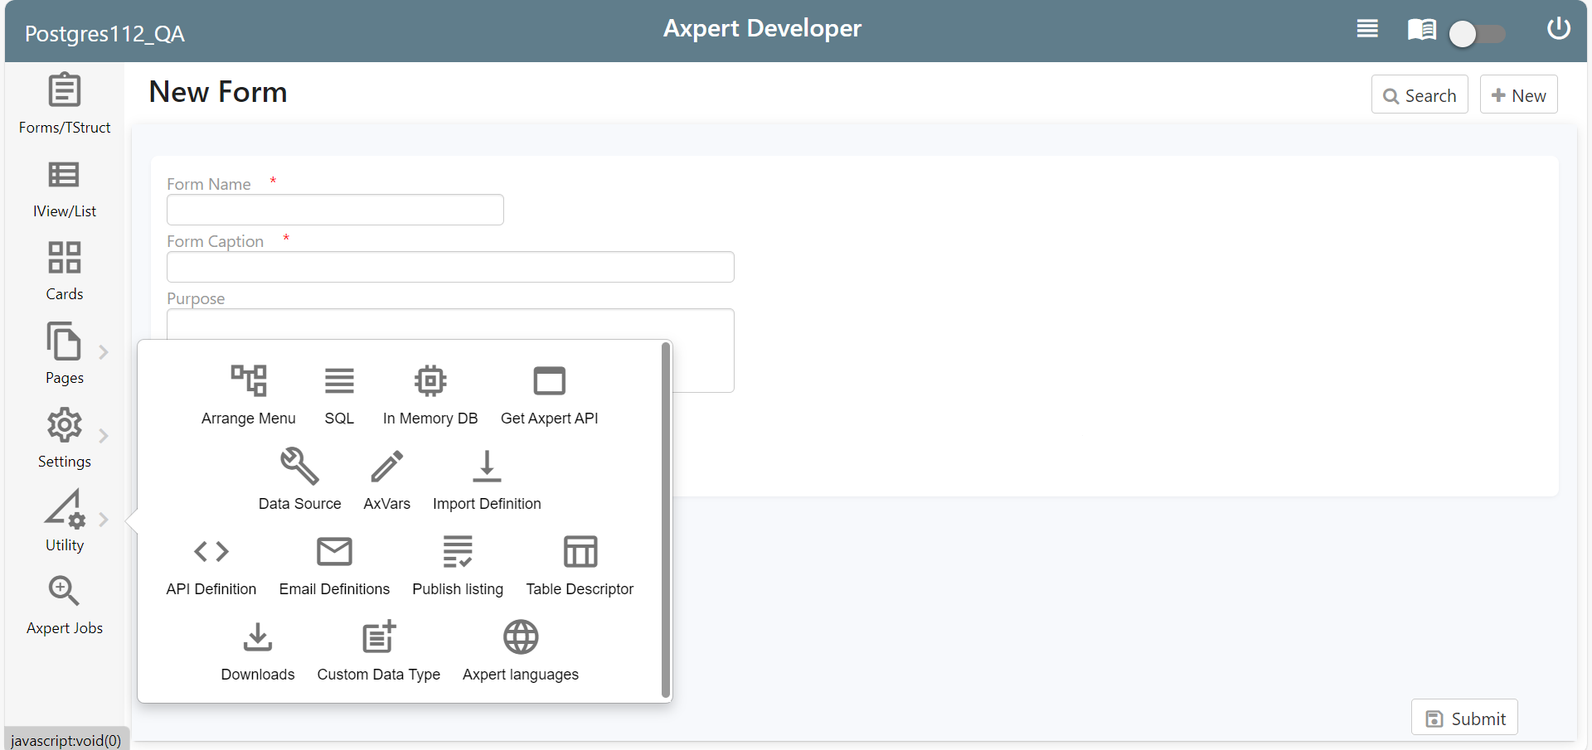Click the Email Definitions envelope icon
This screenshot has height=750, width=1592.
[334, 552]
